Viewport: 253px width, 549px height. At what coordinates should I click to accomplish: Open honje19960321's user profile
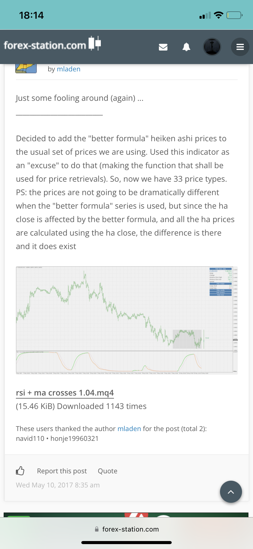[x=75, y=438]
